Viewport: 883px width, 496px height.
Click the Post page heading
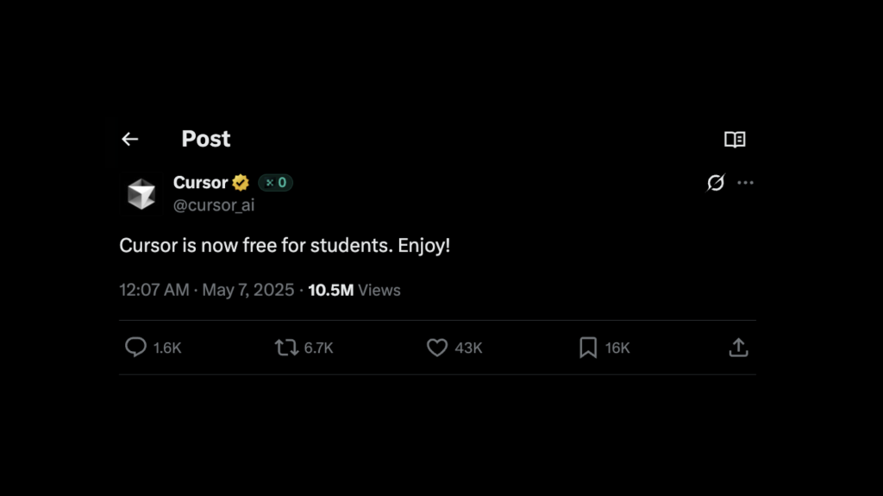click(205, 139)
